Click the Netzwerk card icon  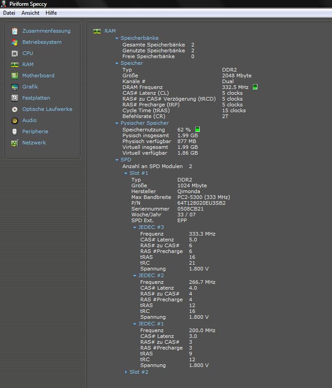(x=15, y=143)
